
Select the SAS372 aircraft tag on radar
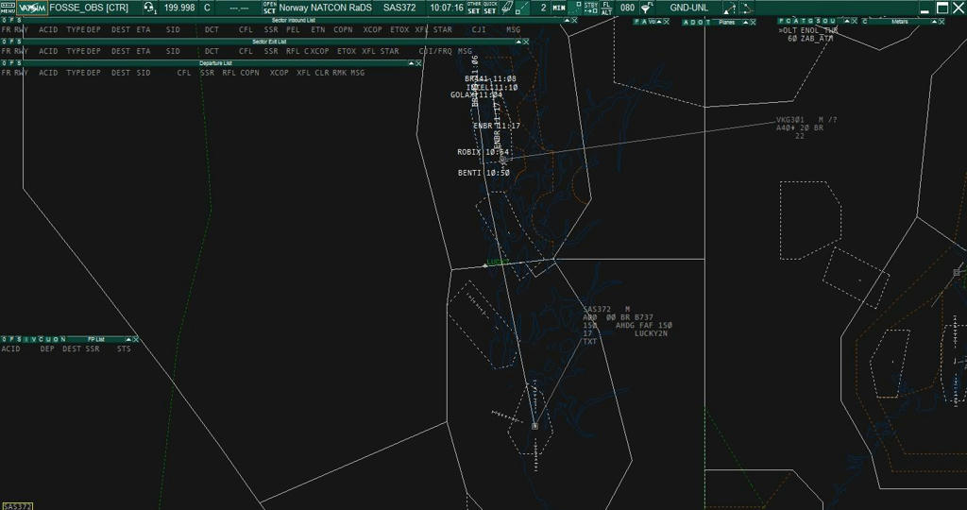tap(599, 310)
